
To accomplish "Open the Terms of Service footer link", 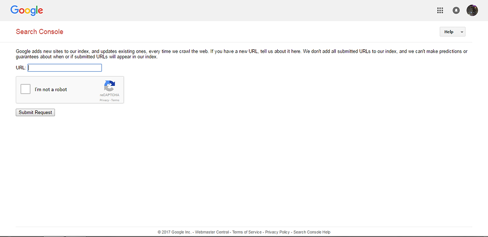I will [247, 232].
